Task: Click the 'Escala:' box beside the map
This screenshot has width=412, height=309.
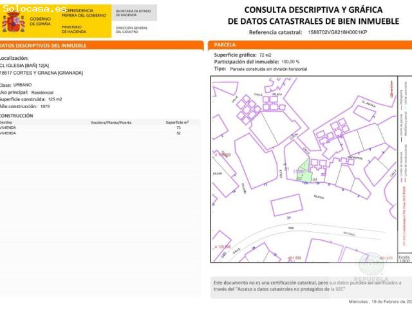Action: click(405, 259)
